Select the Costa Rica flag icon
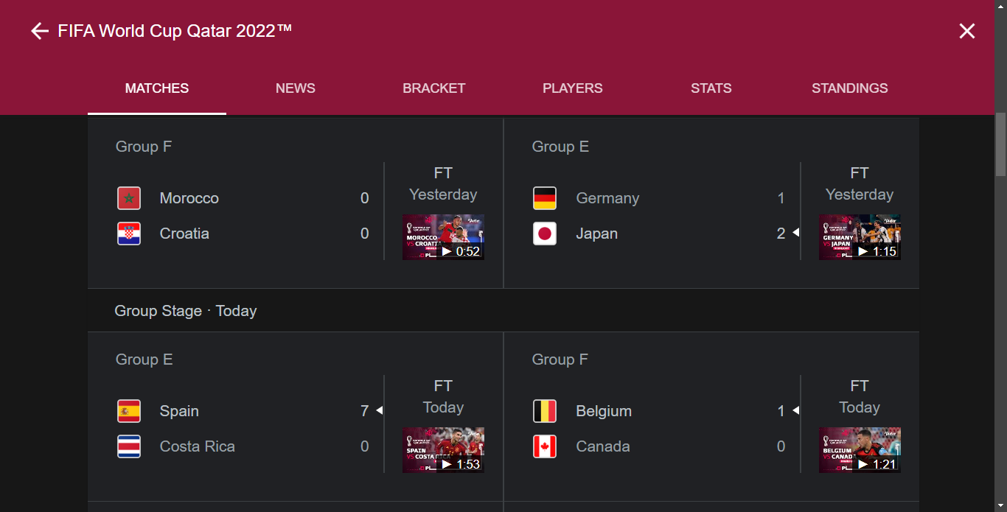Screen dimensions: 1007x512 tap(129, 446)
